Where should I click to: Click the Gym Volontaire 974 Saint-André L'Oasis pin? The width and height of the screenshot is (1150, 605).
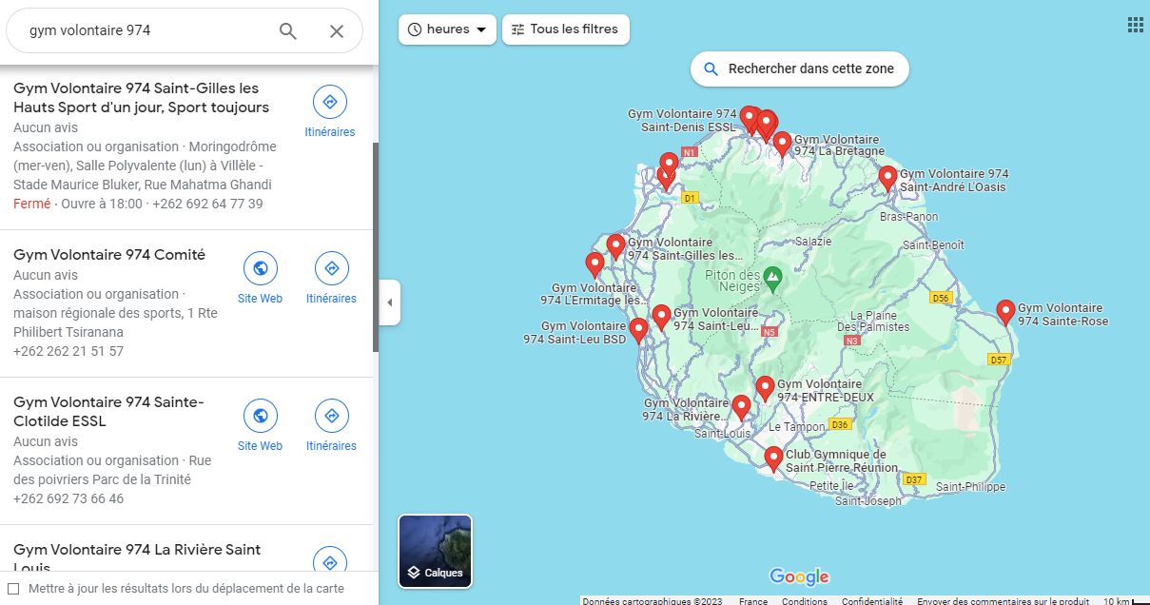[x=887, y=178]
